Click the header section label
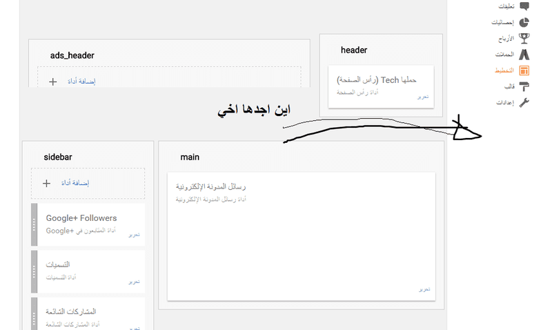Screen dimensions: 552x330 click(x=354, y=50)
